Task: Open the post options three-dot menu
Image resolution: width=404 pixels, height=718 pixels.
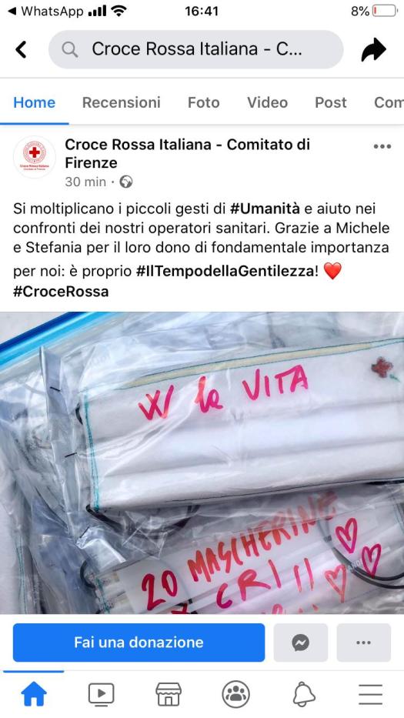Action: tap(382, 146)
